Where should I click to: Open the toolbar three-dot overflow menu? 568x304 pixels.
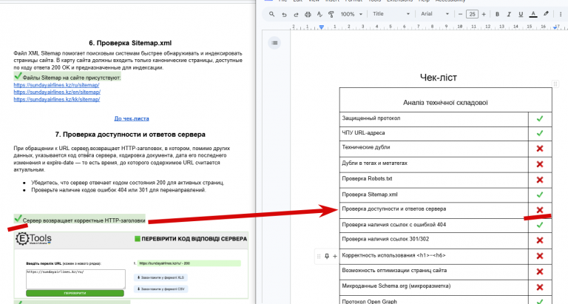point(561,14)
